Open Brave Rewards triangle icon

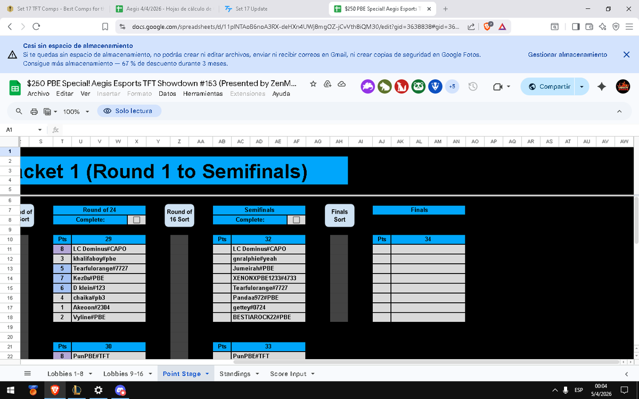pos(502,26)
